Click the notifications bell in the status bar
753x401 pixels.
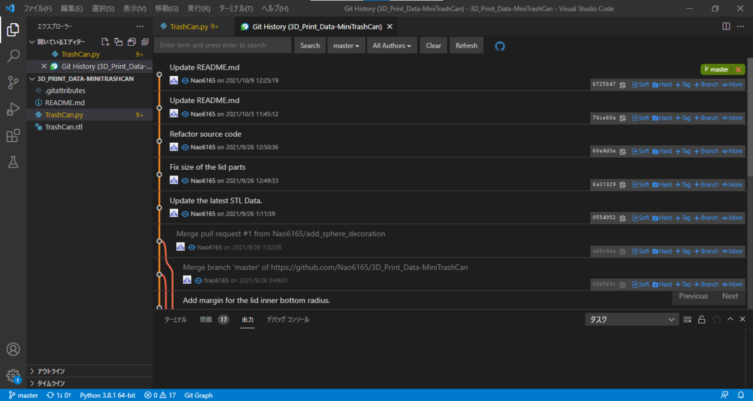coord(741,395)
